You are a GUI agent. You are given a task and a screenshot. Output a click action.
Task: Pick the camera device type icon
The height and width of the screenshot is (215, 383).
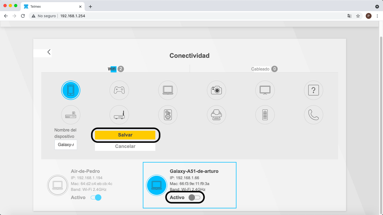click(217, 90)
